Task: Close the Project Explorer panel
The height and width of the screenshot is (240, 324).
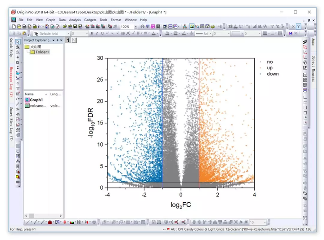Action: point(61,40)
